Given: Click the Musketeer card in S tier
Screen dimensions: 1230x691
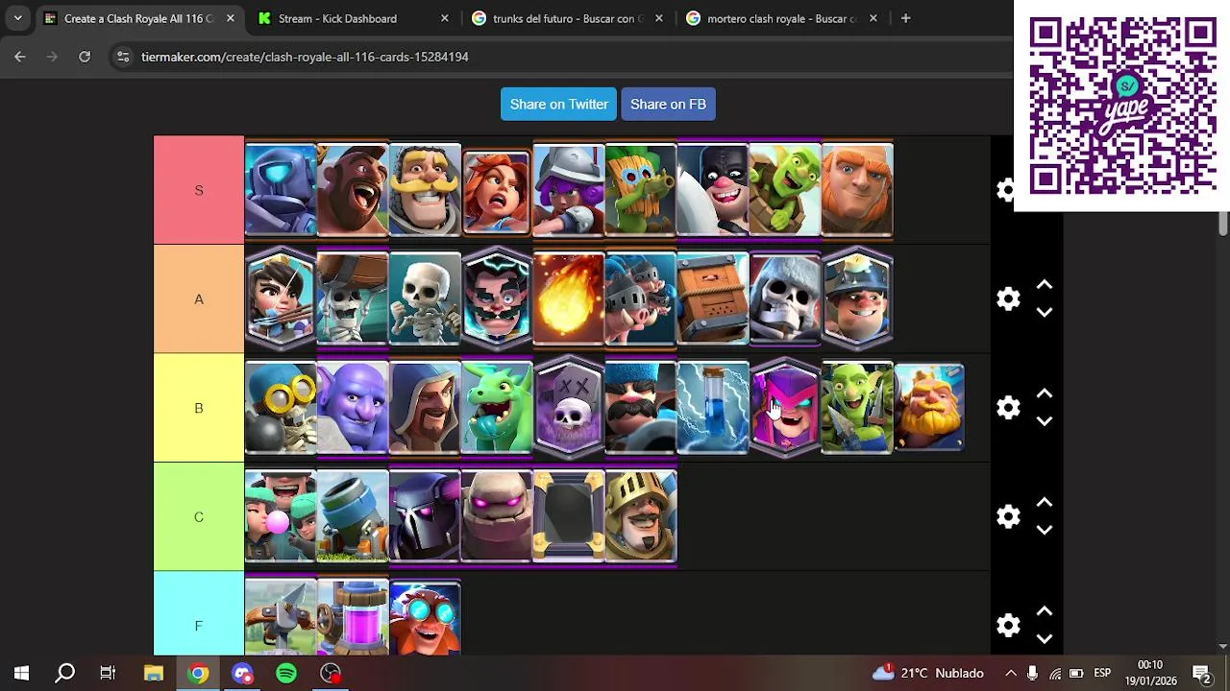Looking at the screenshot, I should (569, 190).
